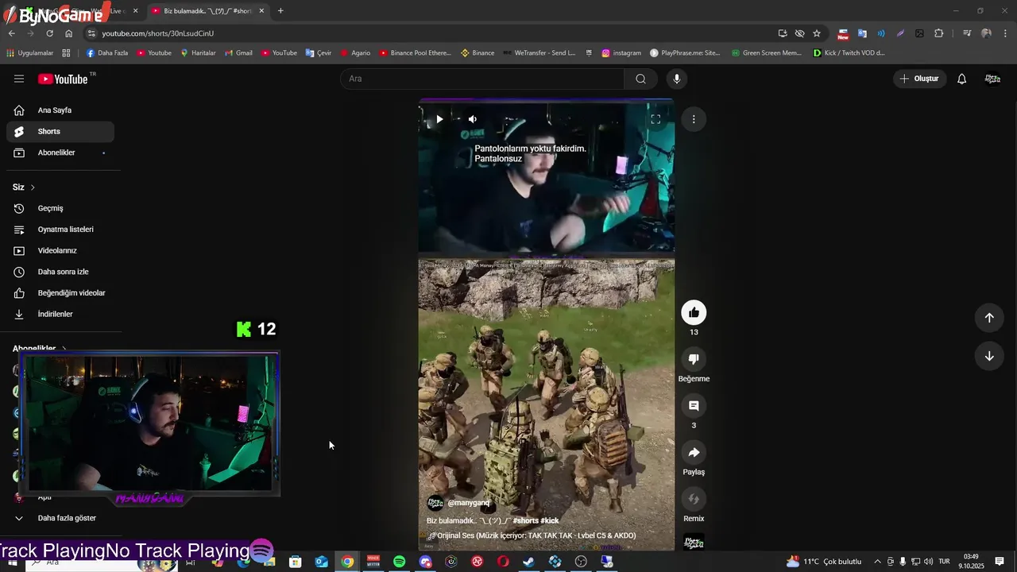
Task: Open Abonelikler in sidebar
Action: click(x=60, y=153)
